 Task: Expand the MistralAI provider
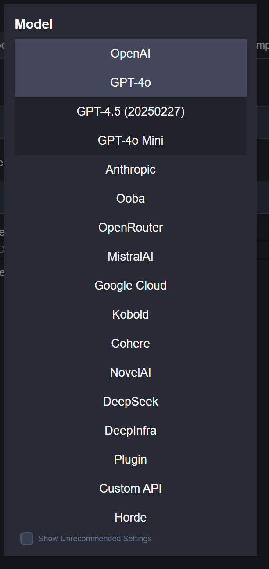coord(130,257)
